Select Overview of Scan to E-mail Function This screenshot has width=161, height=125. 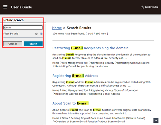(x=76, y=121)
